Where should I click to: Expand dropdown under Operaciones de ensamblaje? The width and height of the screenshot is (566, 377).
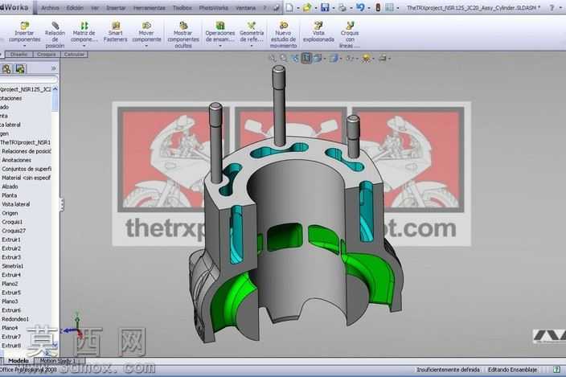coord(220,46)
